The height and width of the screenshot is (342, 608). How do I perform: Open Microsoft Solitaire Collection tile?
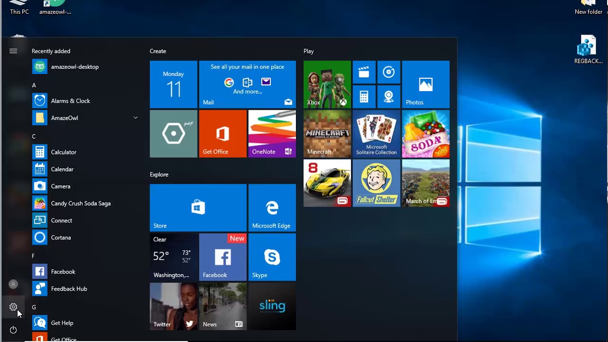coord(377,134)
